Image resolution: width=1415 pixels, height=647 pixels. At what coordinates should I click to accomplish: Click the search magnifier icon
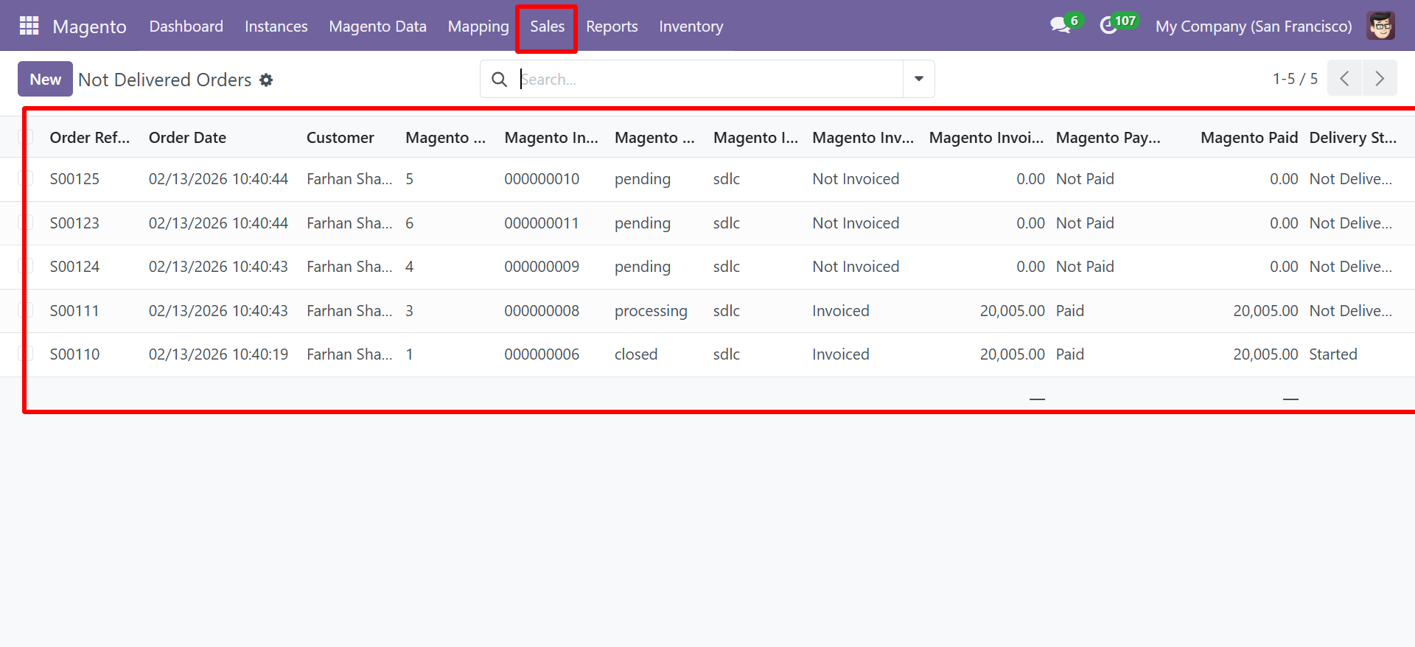[499, 80]
